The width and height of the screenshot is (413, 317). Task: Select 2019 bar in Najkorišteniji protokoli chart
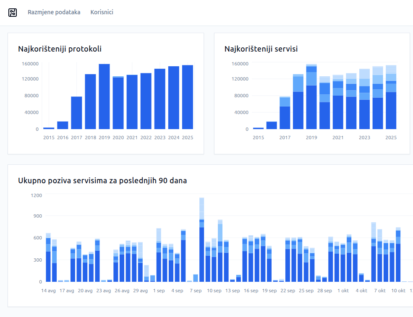click(x=105, y=96)
